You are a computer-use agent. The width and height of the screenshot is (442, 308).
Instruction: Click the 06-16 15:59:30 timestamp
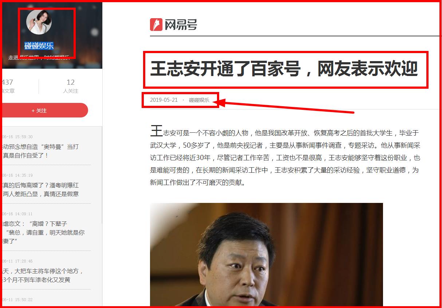17,137
